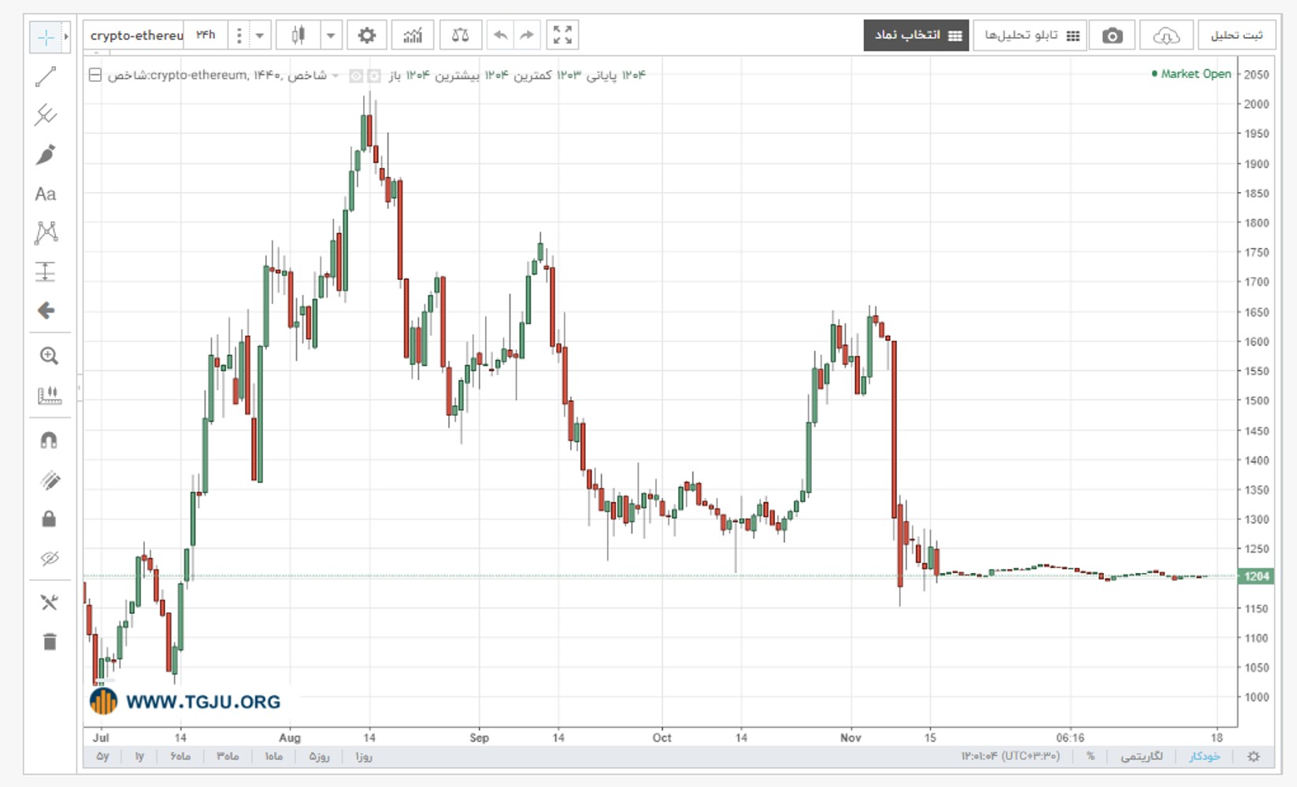
Task: Open the legend dropdown arrow after شاخص
Action: click(335, 76)
